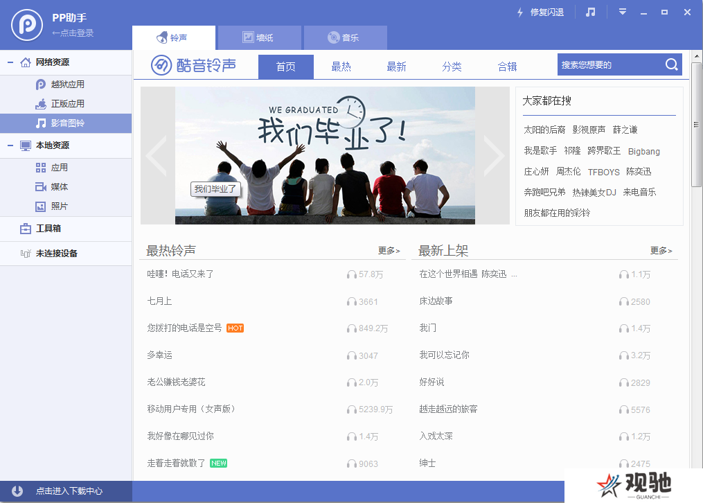
Task: Switch to the 音乐 tab
Action: click(345, 37)
